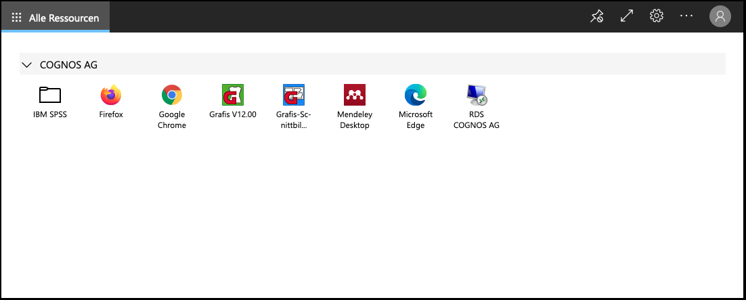Toggle the pin icon in top bar

click(596, 16)
